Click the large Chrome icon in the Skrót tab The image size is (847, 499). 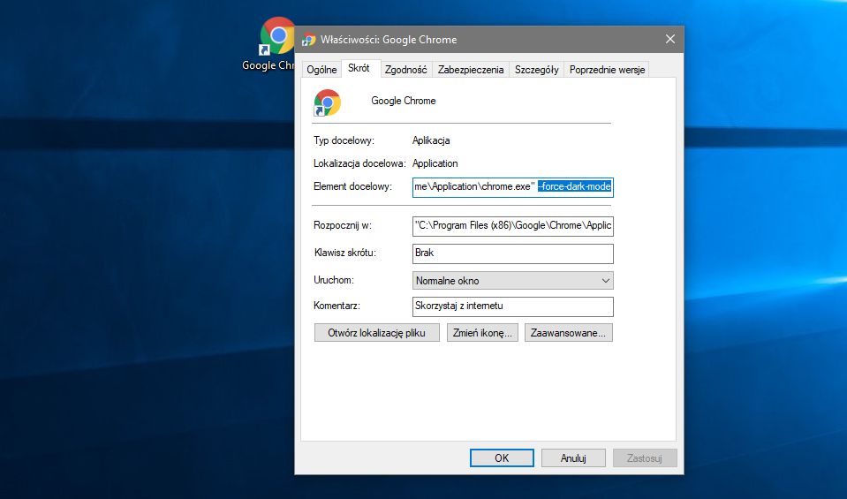[x=328, y=102]
